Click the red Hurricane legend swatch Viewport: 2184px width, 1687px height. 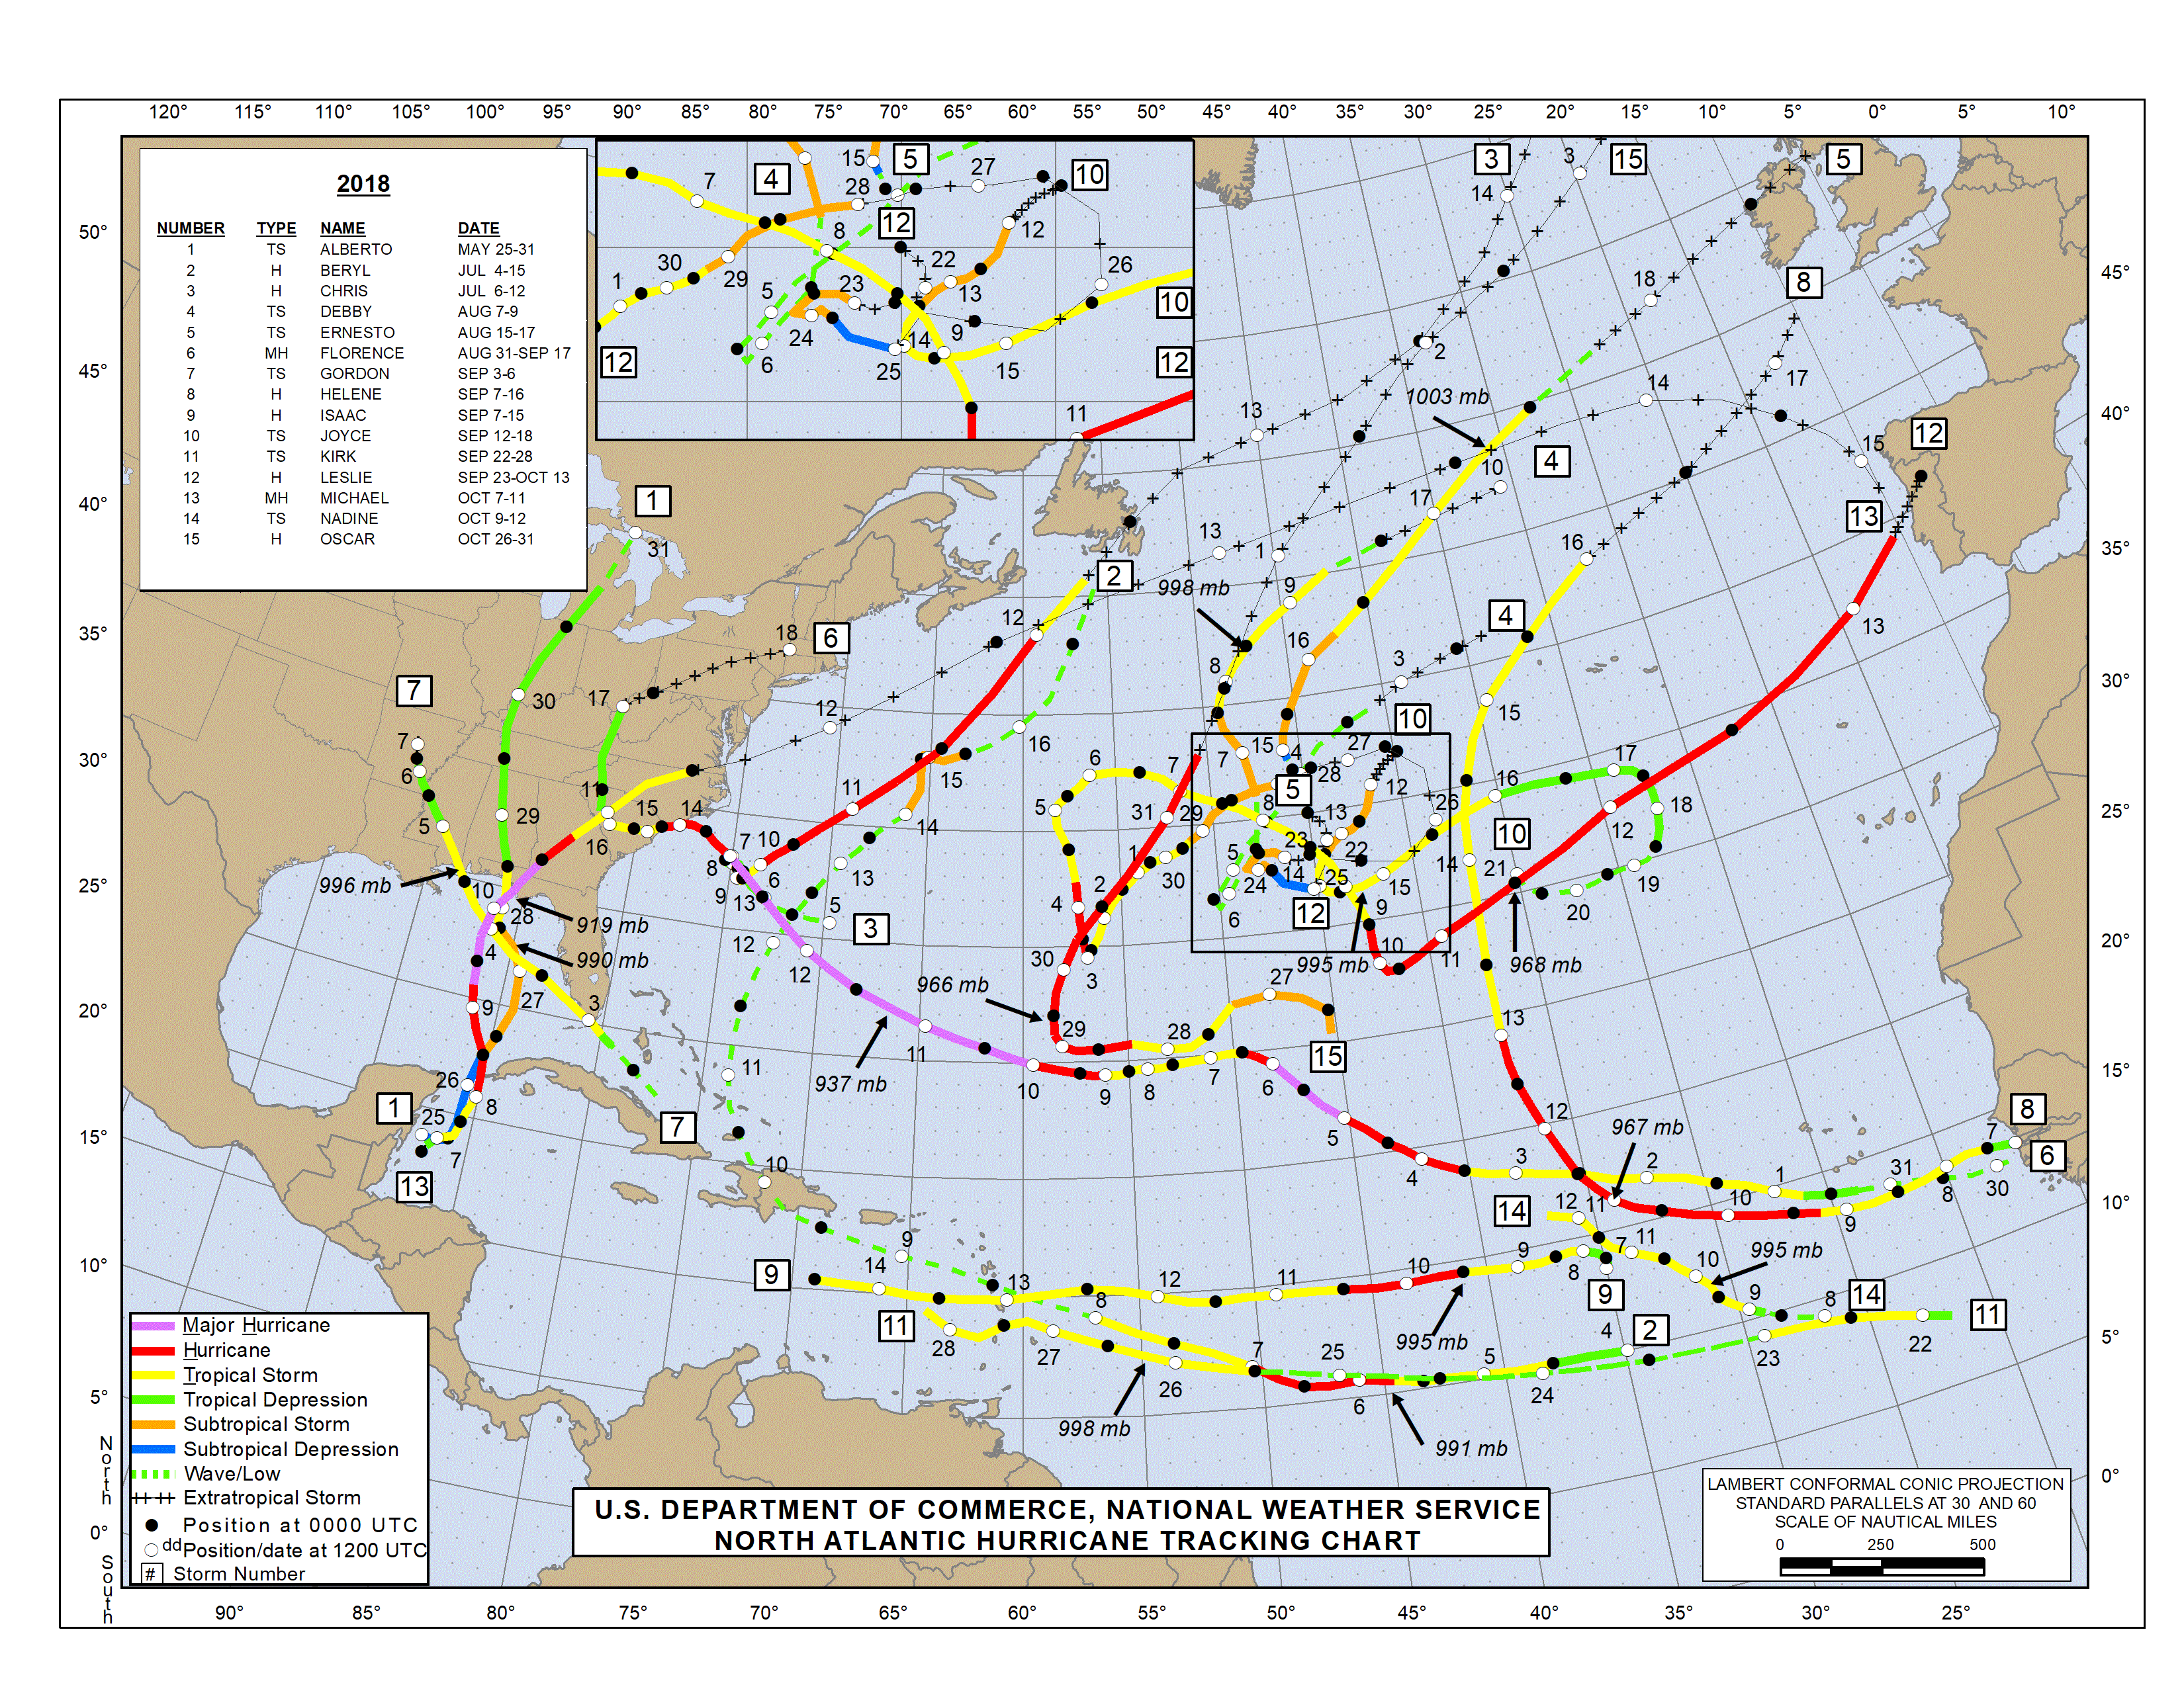153,1350
